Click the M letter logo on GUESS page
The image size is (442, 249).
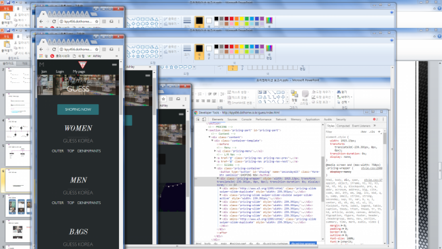click(x=41, y=65)
